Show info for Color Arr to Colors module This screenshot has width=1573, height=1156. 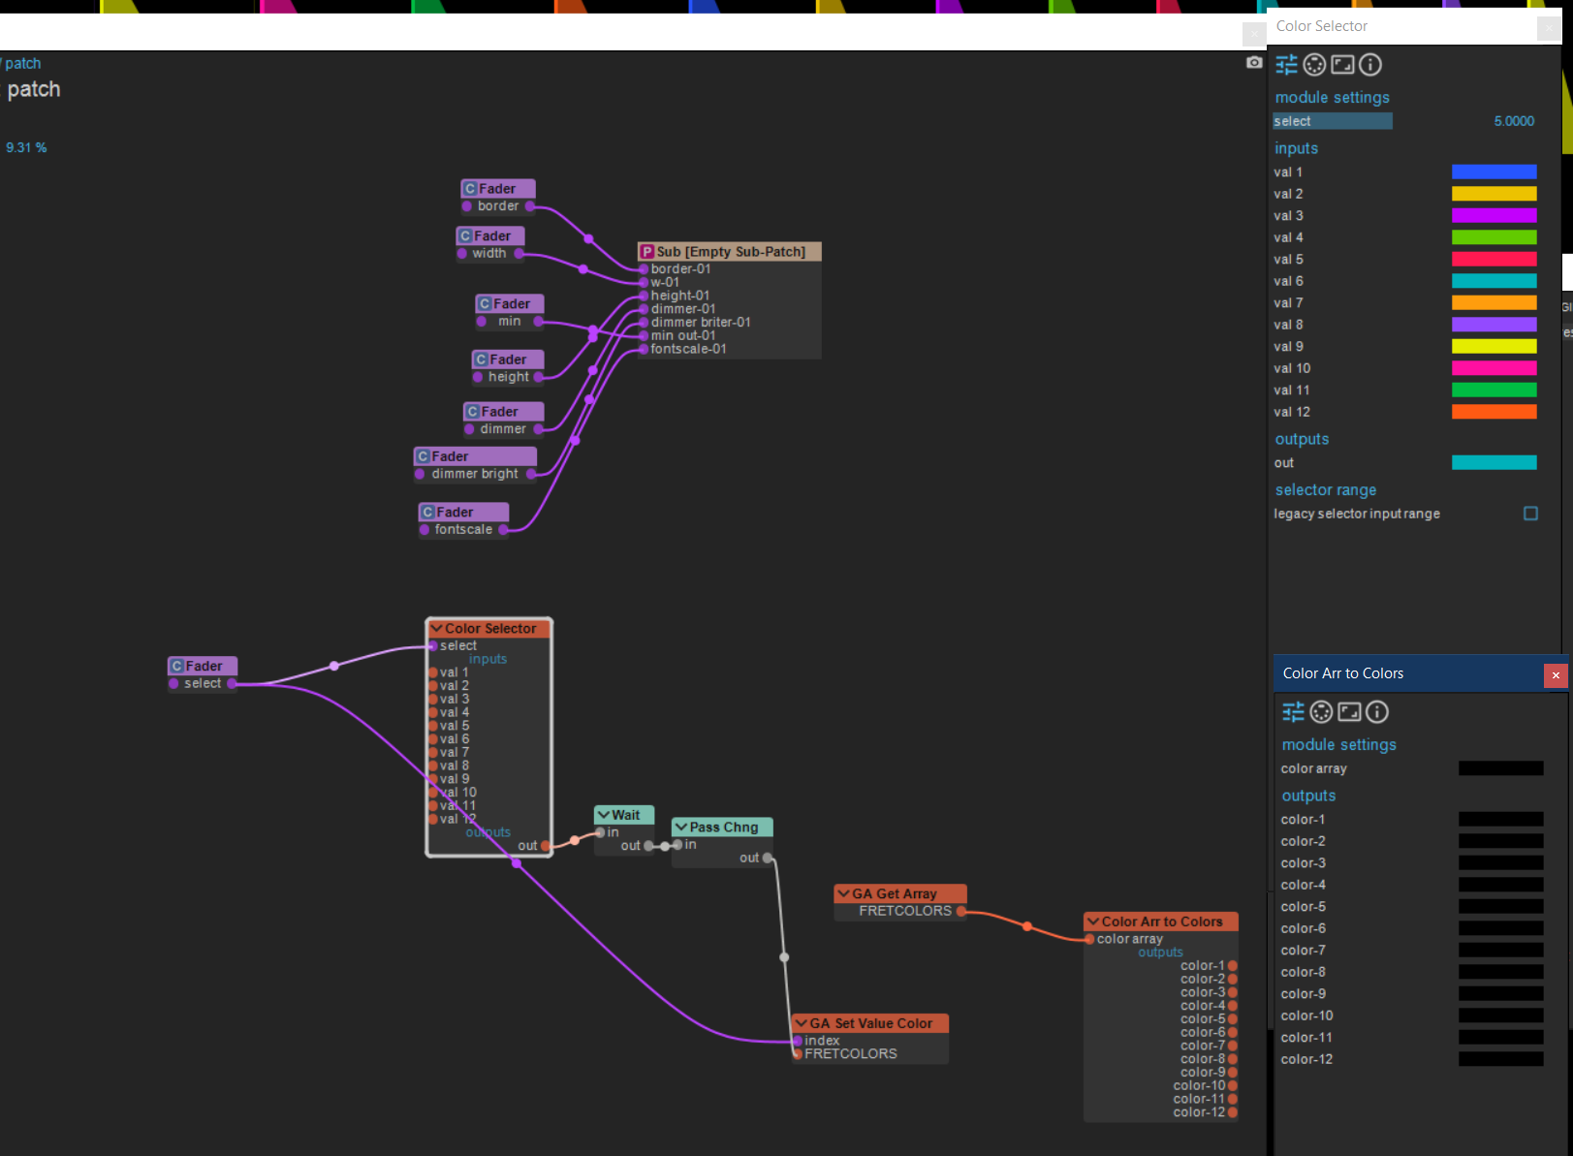1377,712
